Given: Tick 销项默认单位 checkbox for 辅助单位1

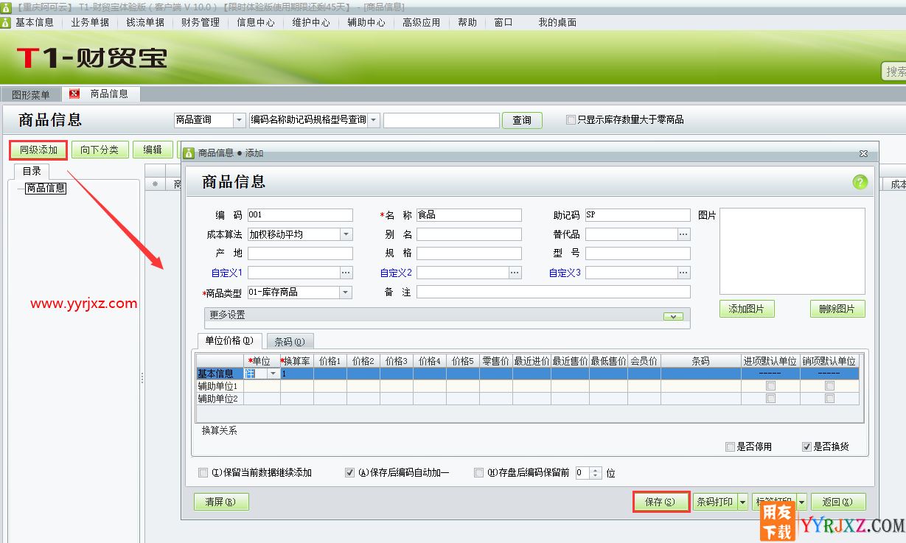Looking at the screenshot, I should coord(829,386).
